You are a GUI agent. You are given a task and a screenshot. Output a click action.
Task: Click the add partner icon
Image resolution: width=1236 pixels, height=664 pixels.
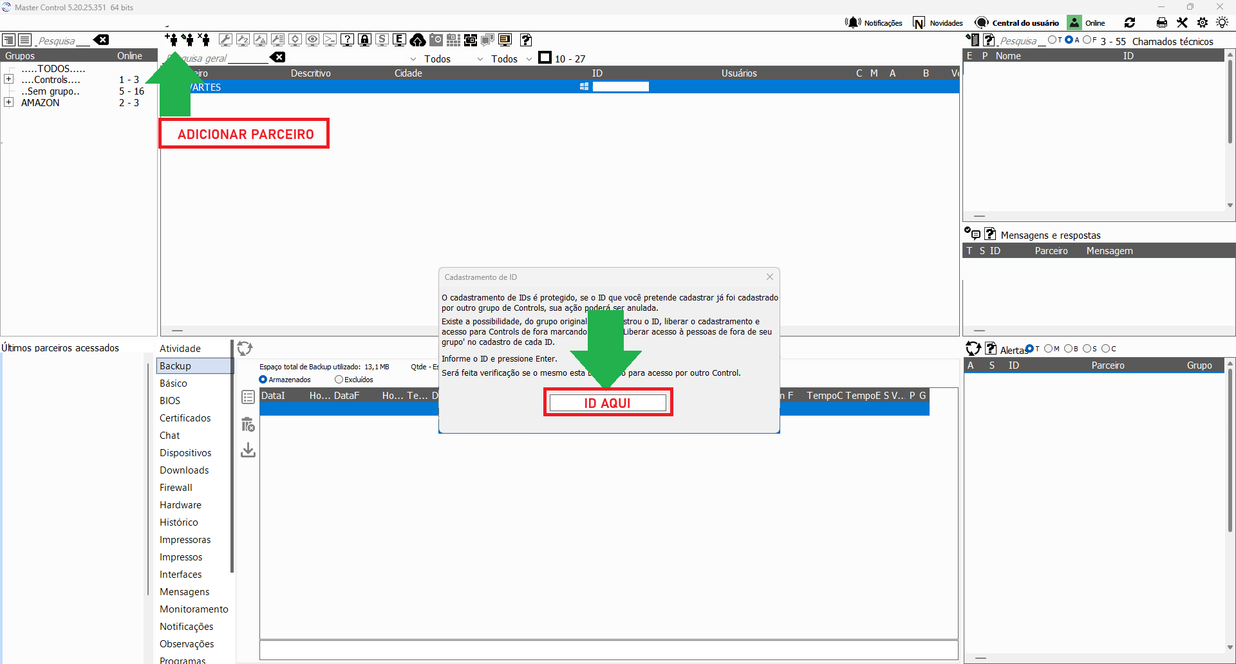point(171,40)
